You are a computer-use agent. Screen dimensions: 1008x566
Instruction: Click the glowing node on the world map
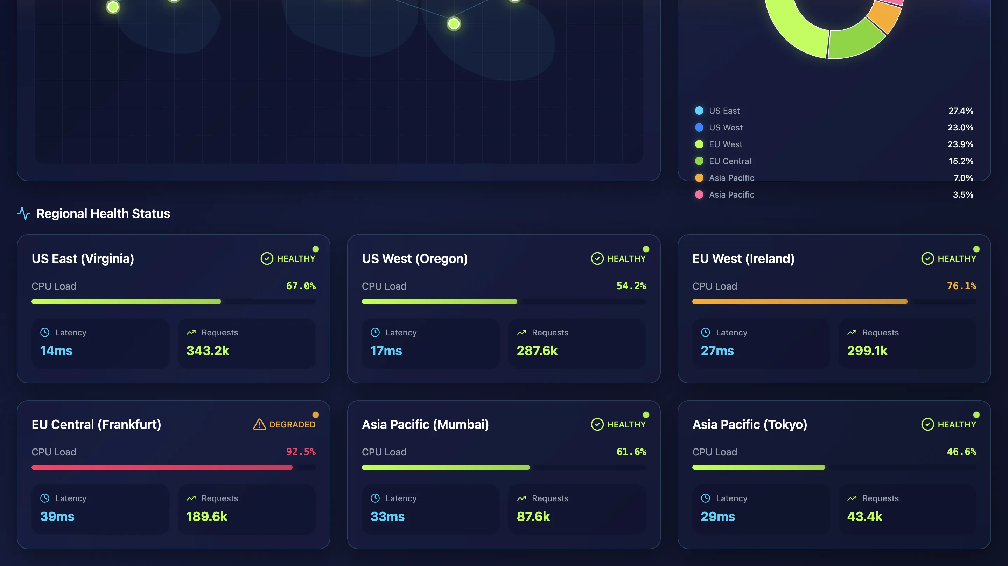coord(453,24)
